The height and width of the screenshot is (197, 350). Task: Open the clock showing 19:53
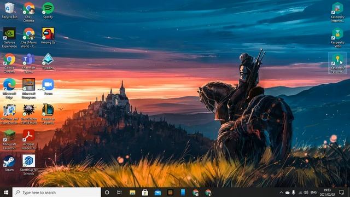click(x=327, y=192)
